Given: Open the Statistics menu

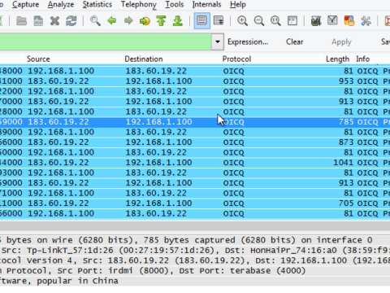Looking at the screenshot, I should [x=97, y=5].
